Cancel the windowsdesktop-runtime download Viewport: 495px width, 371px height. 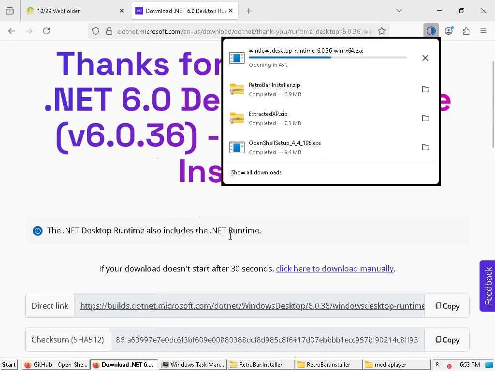[x=425, y=58]
